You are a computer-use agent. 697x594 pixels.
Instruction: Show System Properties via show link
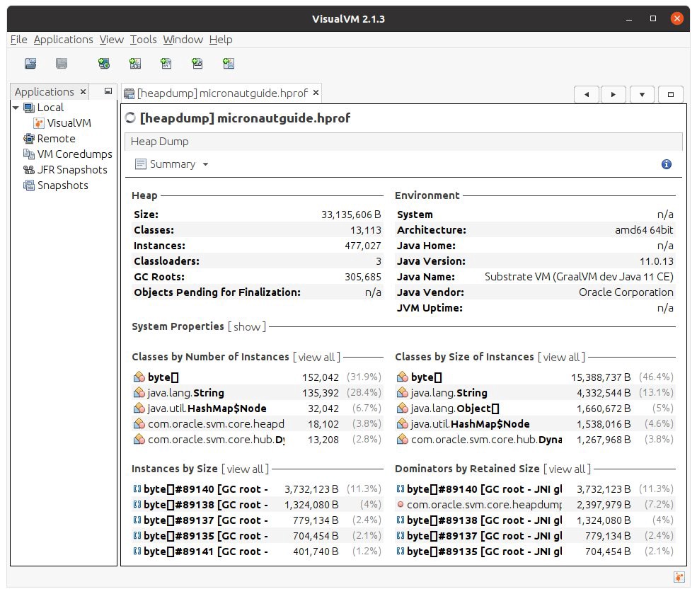(247, 326)
